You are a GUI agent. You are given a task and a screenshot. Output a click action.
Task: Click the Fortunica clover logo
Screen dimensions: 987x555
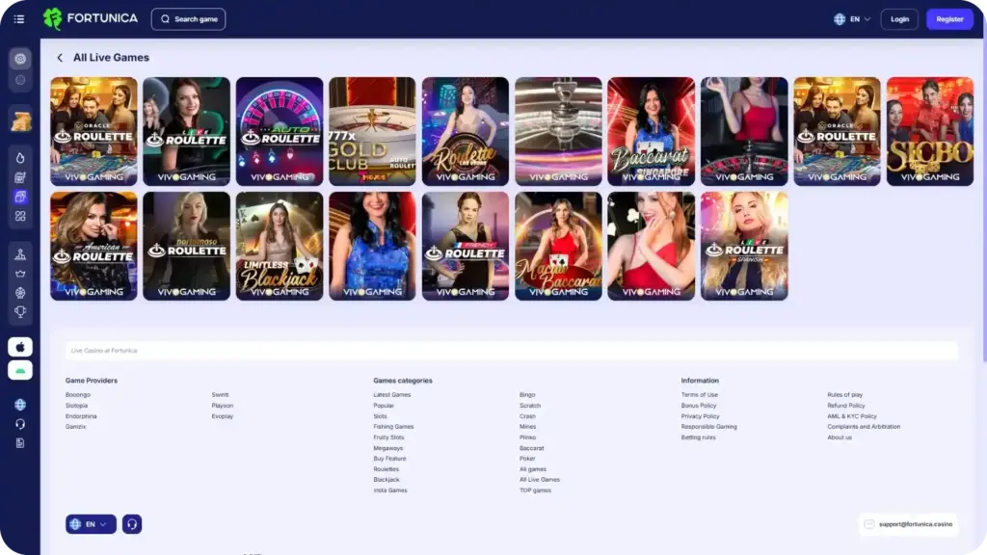tap(53, 19)
